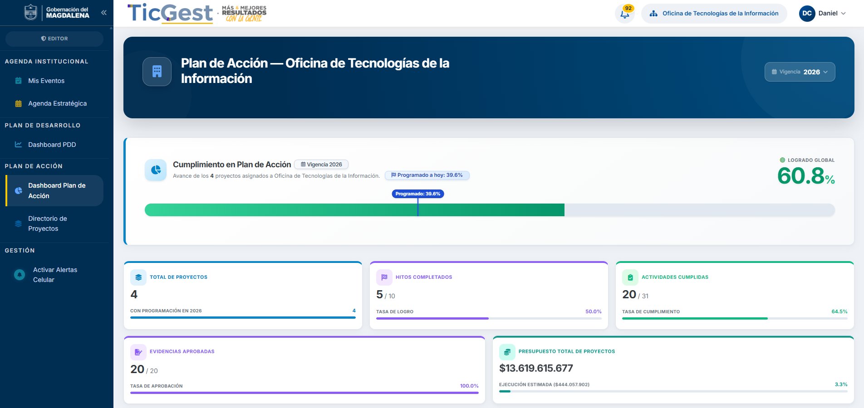Click the 50.0% Tasa de Logro value
This screenshot has height=408, width=864.
pyautogui.click(x=594, y=311)
